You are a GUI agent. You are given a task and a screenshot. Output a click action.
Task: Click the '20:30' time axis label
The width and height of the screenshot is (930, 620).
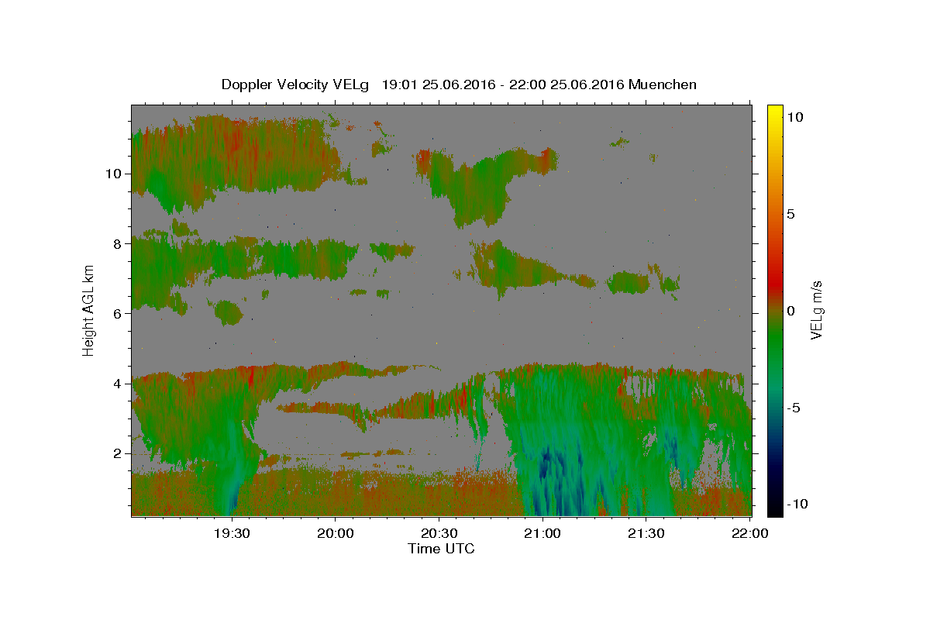coord(439,533)
